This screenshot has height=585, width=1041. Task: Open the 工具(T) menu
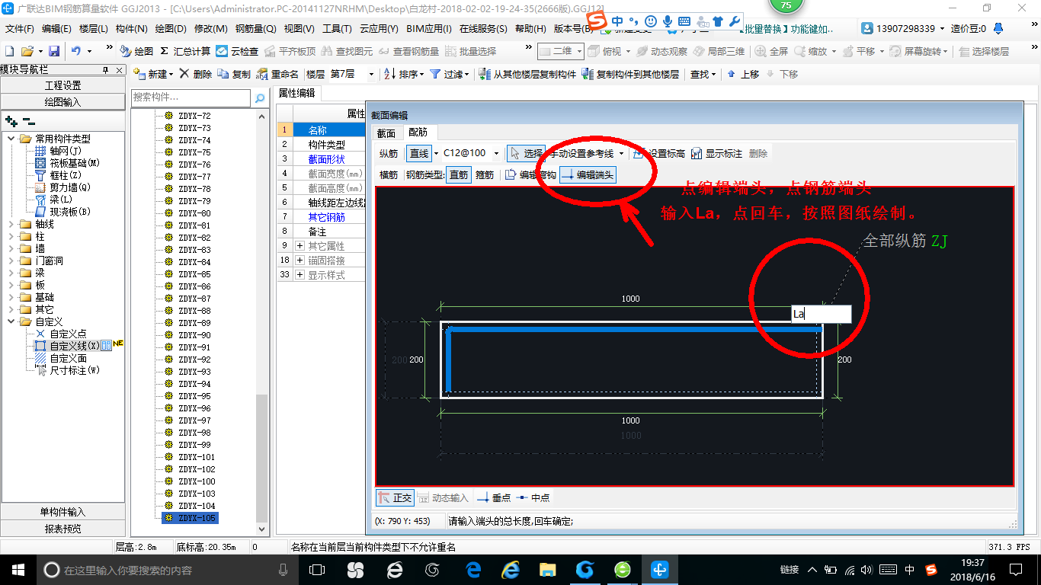[337, 28]
